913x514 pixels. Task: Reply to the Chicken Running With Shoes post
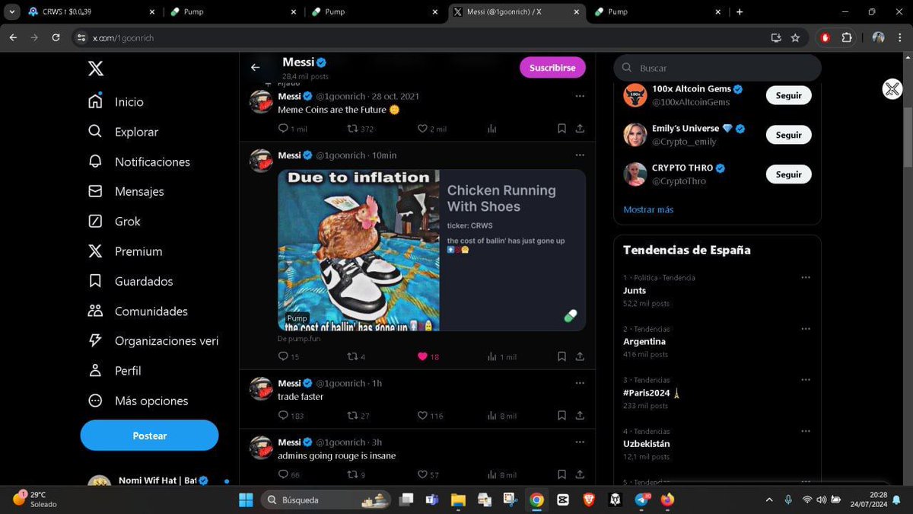[284, 356]
